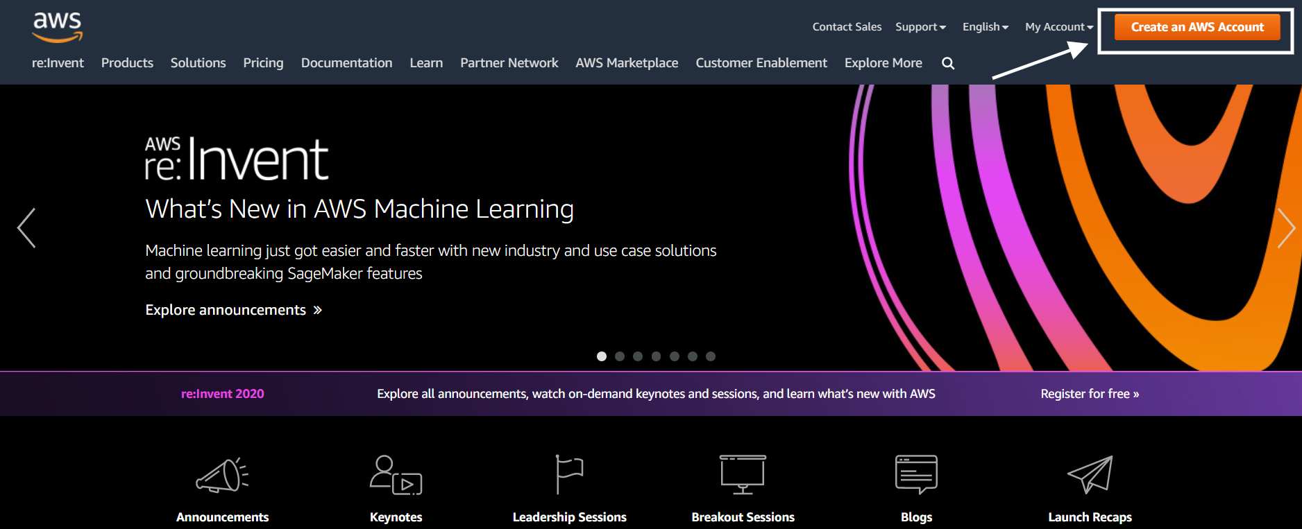Image resolution: width=1302 pixels, height=529 pixels.
Task: Click the AWS re:Invent banner logo
Action: tap(236, 158)
